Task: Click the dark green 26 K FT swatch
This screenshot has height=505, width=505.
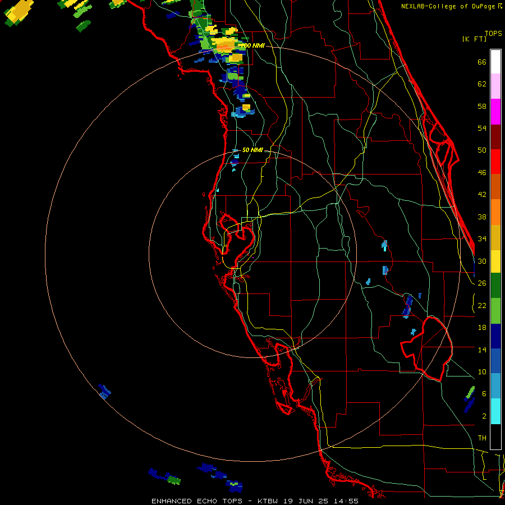Action: (x=495, y=286)
